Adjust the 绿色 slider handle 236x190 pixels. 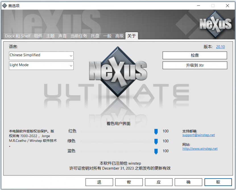click(x=156, y=142)
